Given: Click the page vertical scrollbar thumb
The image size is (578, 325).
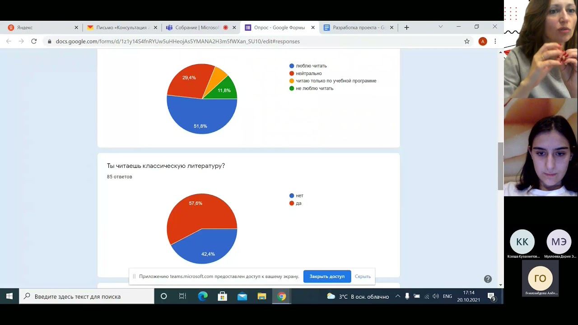Looking at the screenshot, I should point(500,166).
